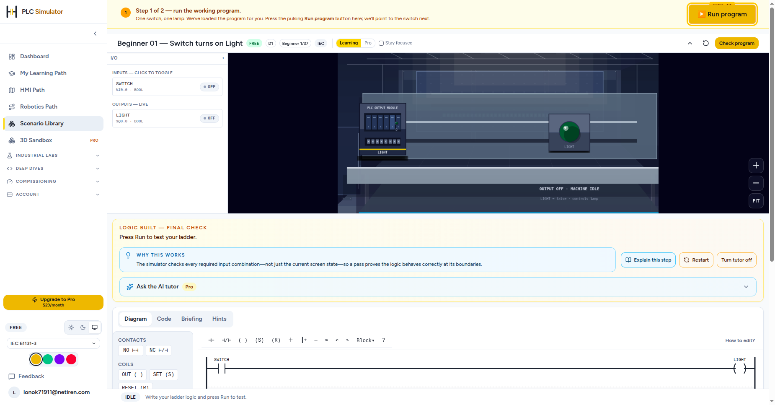Turn tutor off

pos(736,260)
